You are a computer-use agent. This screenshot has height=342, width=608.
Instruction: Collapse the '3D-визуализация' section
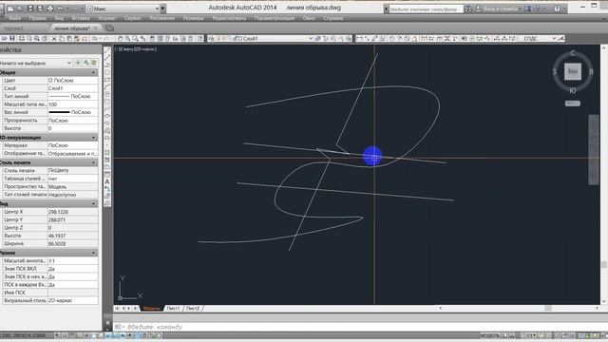[x=93, y=137]
